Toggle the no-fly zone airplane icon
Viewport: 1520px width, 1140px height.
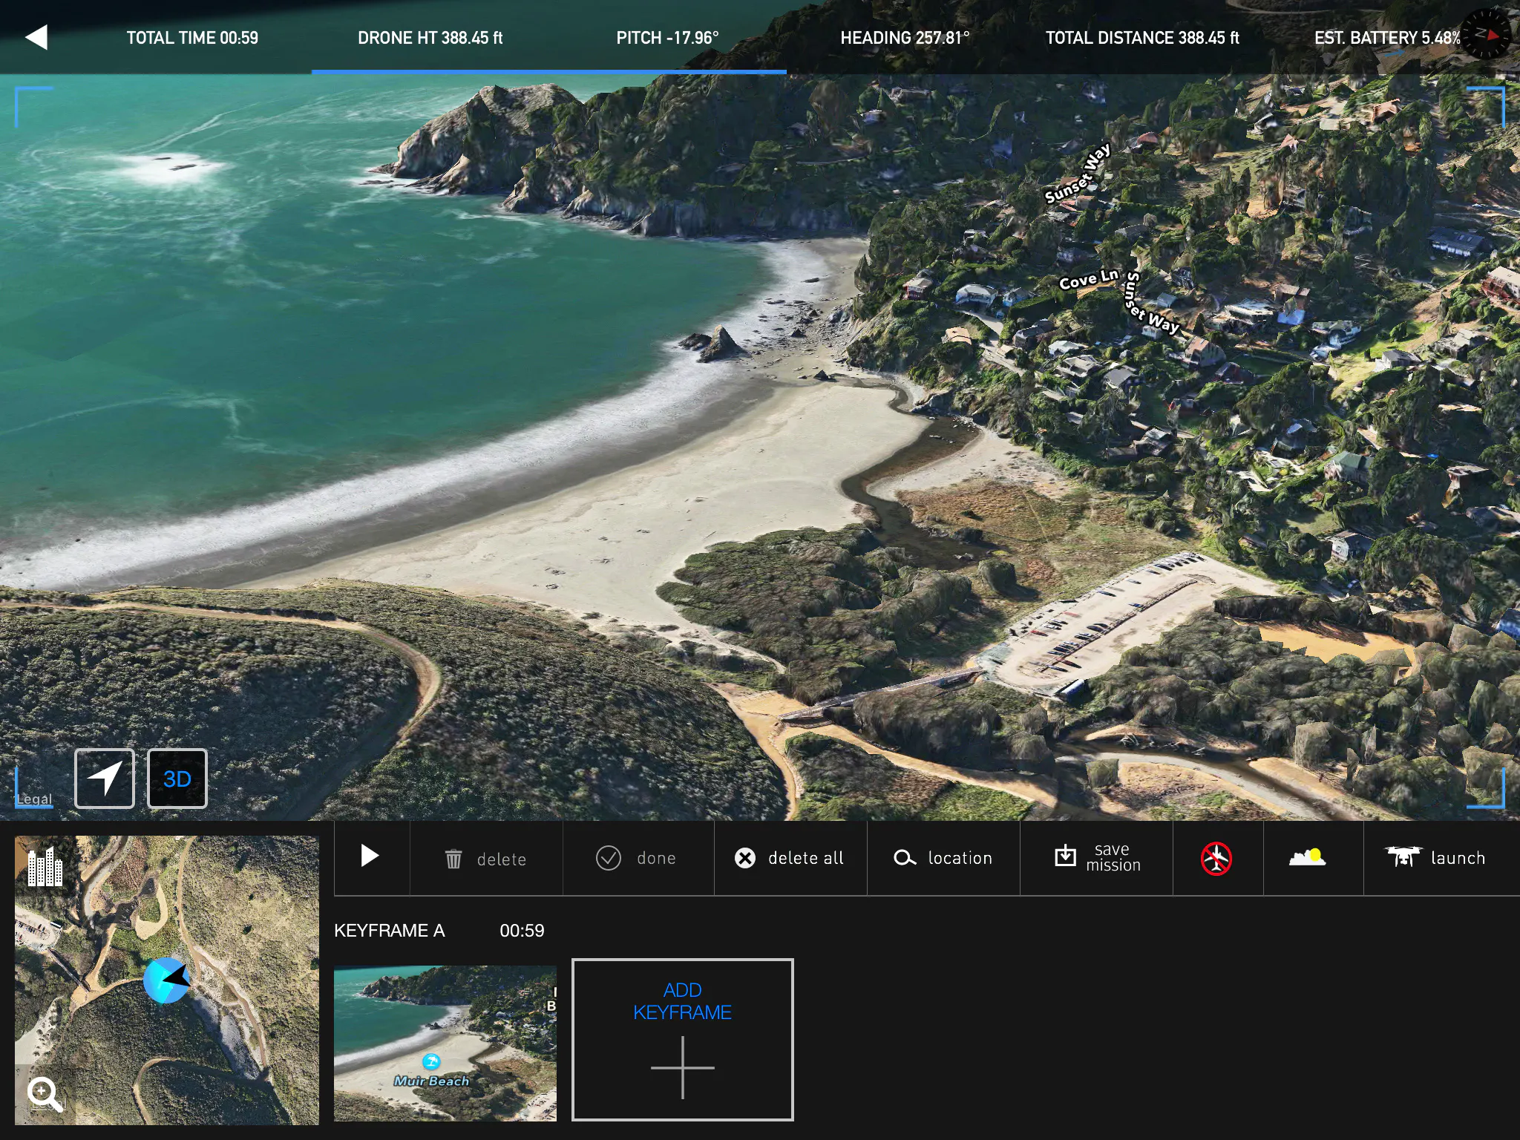point(1216,859)
